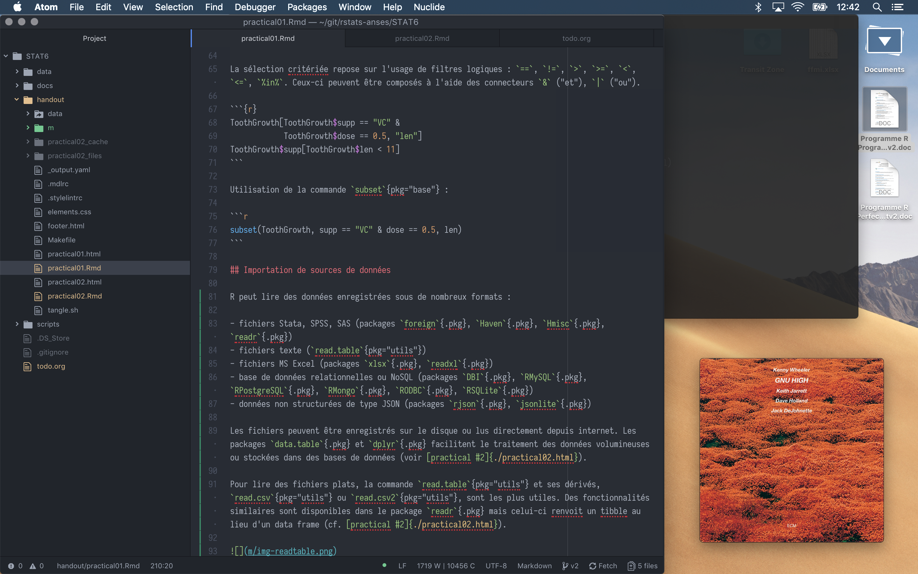
Task: Collapse the handout folder
Action: tap(17, 99)
